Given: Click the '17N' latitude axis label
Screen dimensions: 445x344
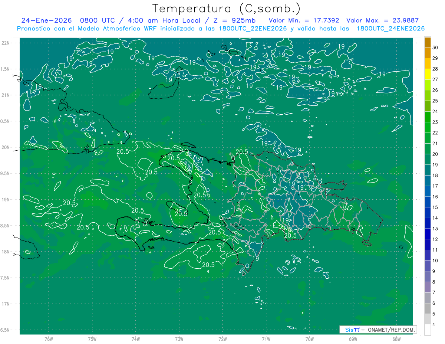Looking at the screenshot, I should pos(6,304).
